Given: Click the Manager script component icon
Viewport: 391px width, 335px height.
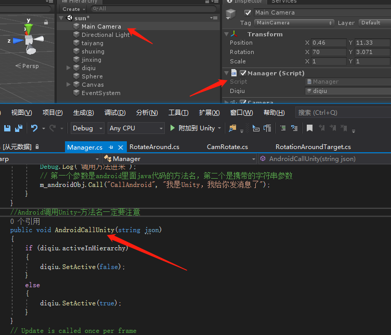Looking at the screenshot, I should 234,73.
